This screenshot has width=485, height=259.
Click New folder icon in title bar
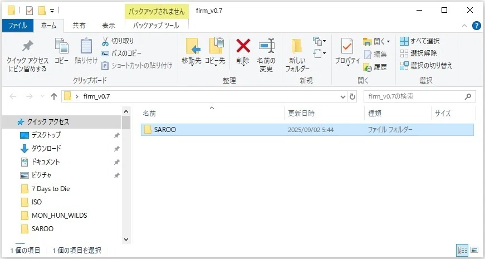(42, 11)
